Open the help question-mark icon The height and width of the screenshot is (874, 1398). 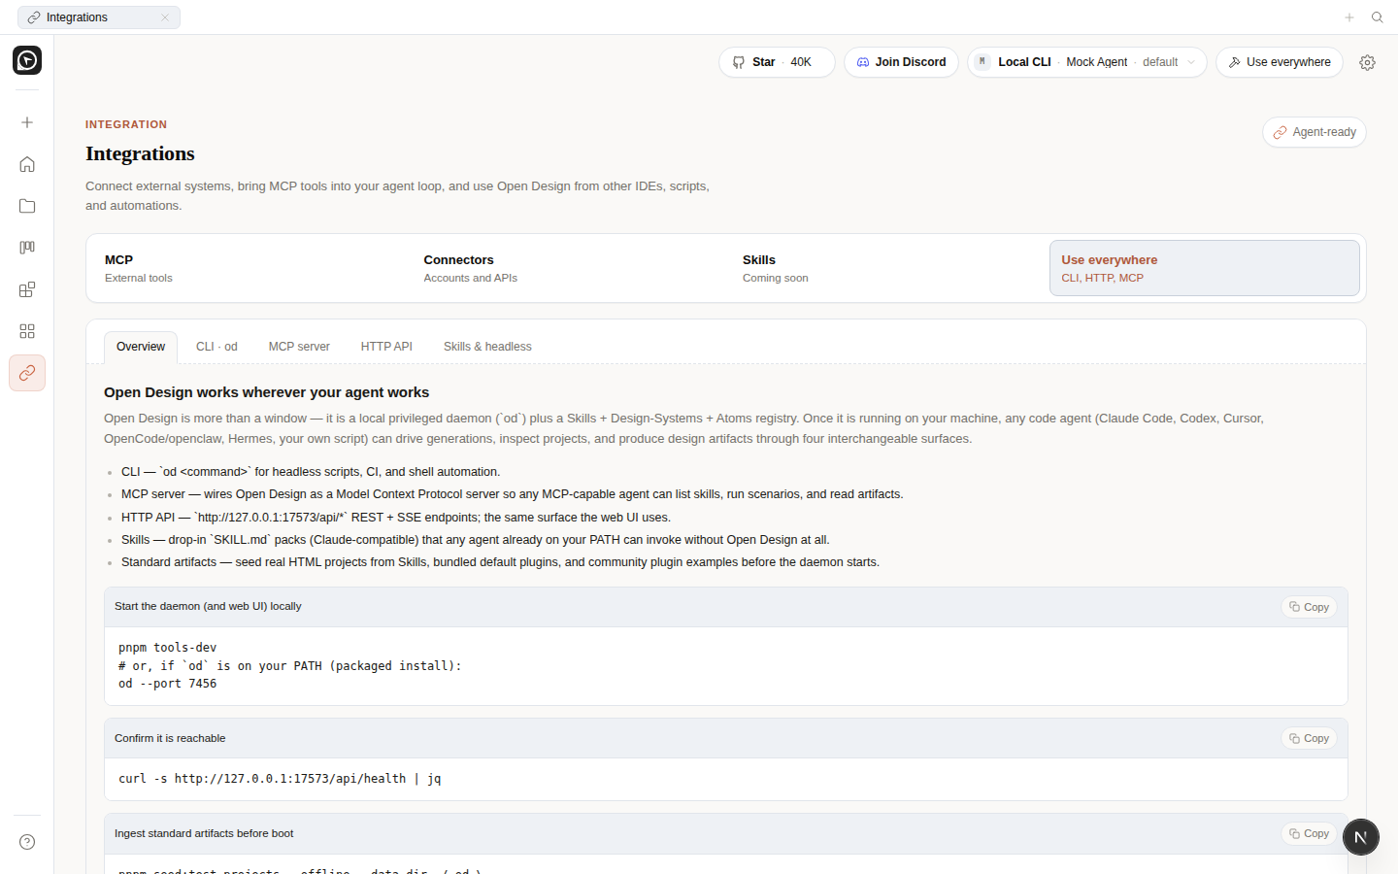pos(27,842)
